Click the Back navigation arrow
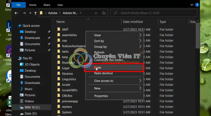Viewport: 211px width, 116px height. point(16,13)
